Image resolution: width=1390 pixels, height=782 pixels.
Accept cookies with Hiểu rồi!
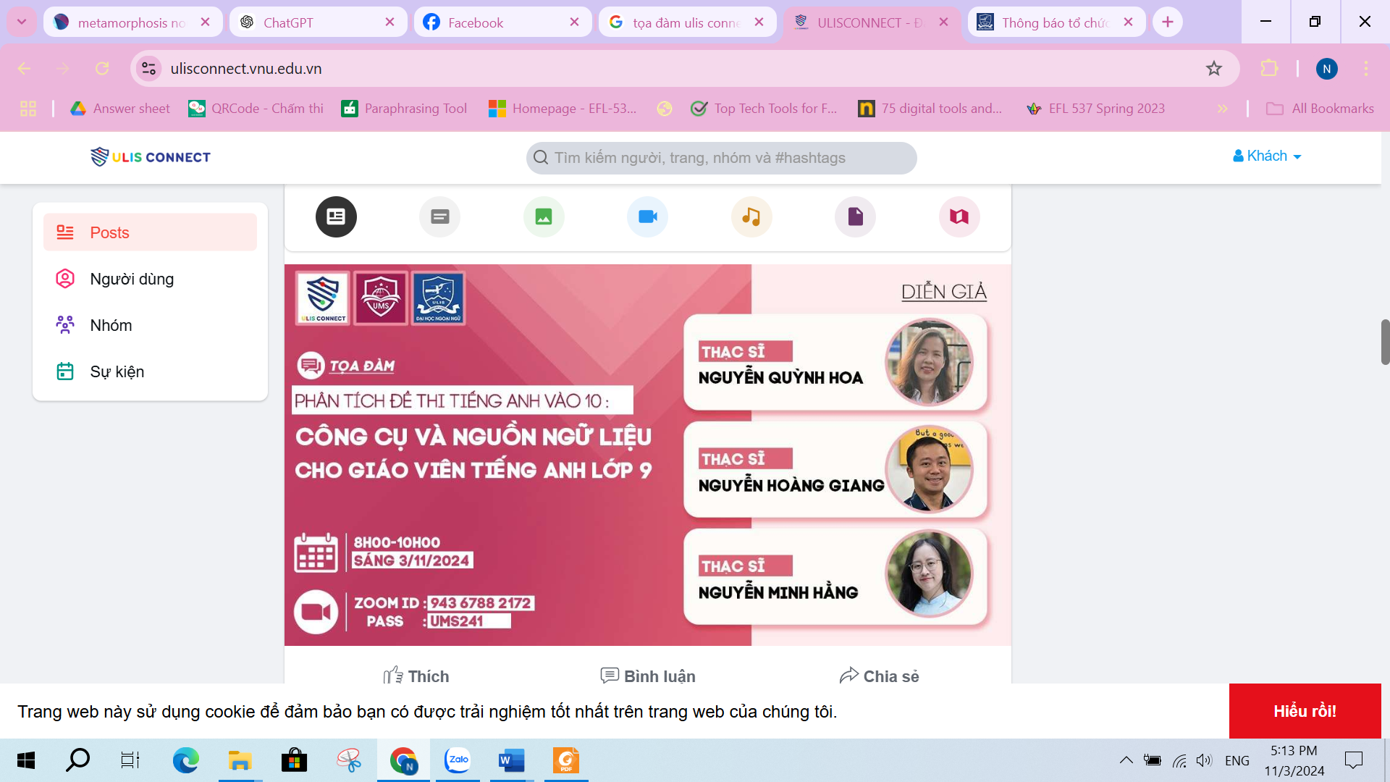point(1305,711)
